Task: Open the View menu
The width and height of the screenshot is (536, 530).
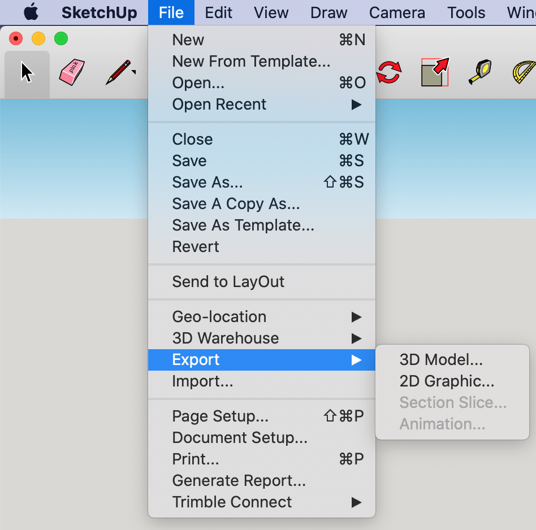Action: (271, 12)
